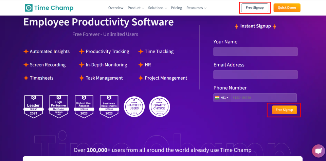
Task: Click the Quick Demo button
Action: [287, 8]
